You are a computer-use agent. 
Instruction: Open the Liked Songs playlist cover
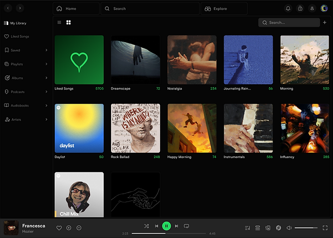pos(79,60)
